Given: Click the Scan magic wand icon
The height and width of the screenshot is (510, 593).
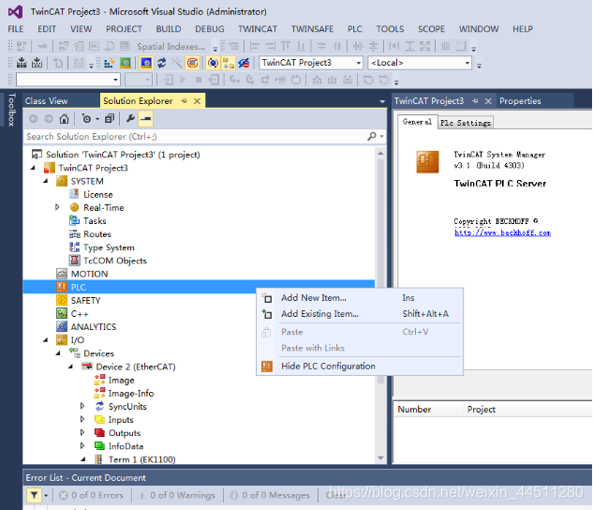Looking at the screenshot, I should [x=177, y=63].
